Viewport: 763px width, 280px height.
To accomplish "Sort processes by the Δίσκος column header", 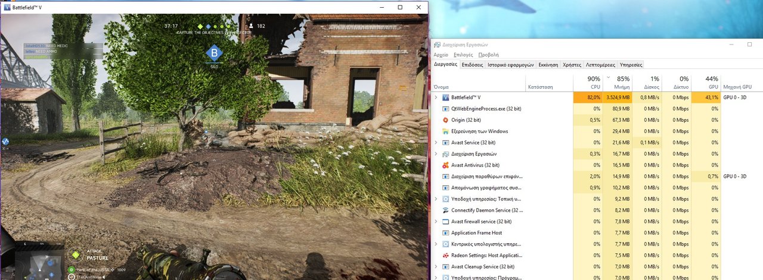I will [x=647, y=83].
